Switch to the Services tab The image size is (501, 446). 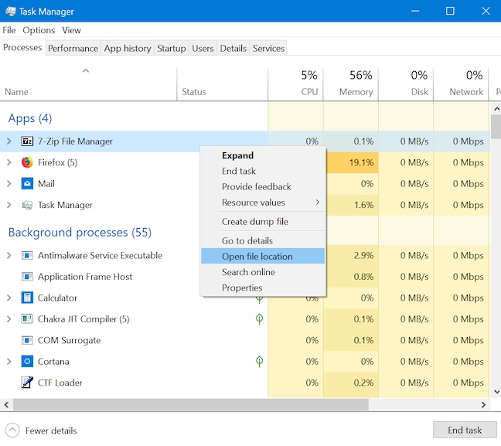click(x=268, y=48)
